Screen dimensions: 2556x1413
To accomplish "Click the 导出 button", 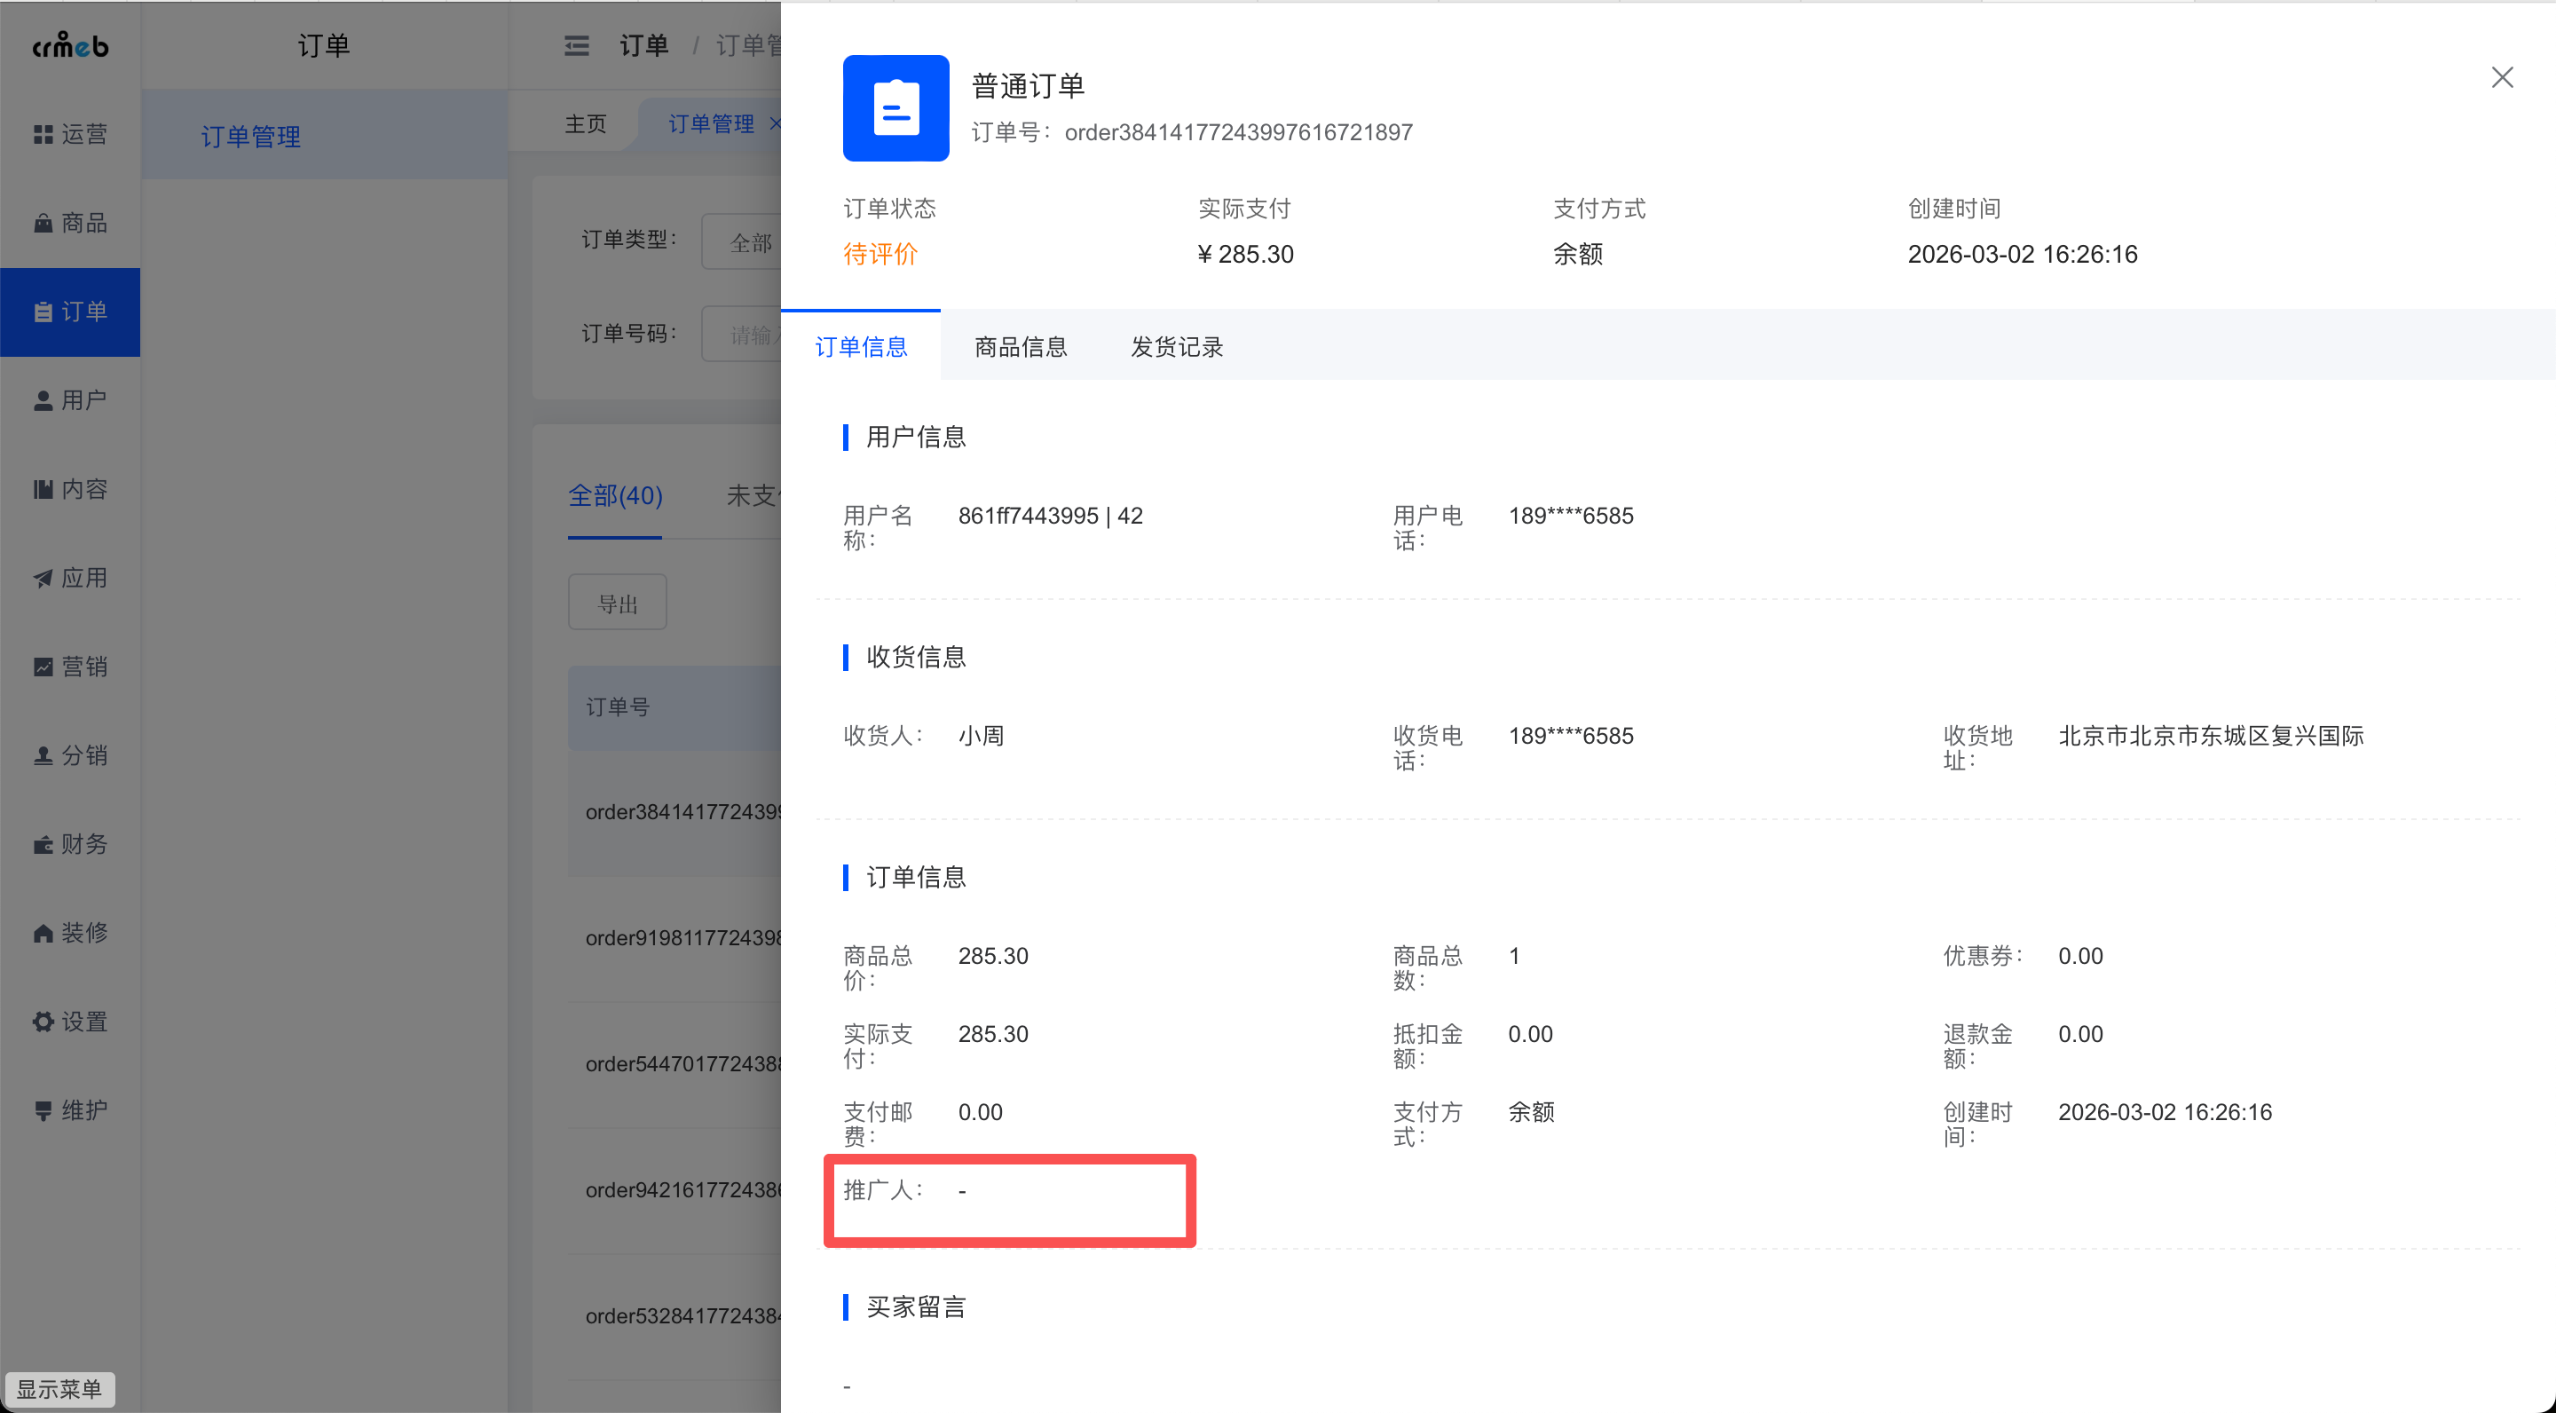I will click(617, 604).
